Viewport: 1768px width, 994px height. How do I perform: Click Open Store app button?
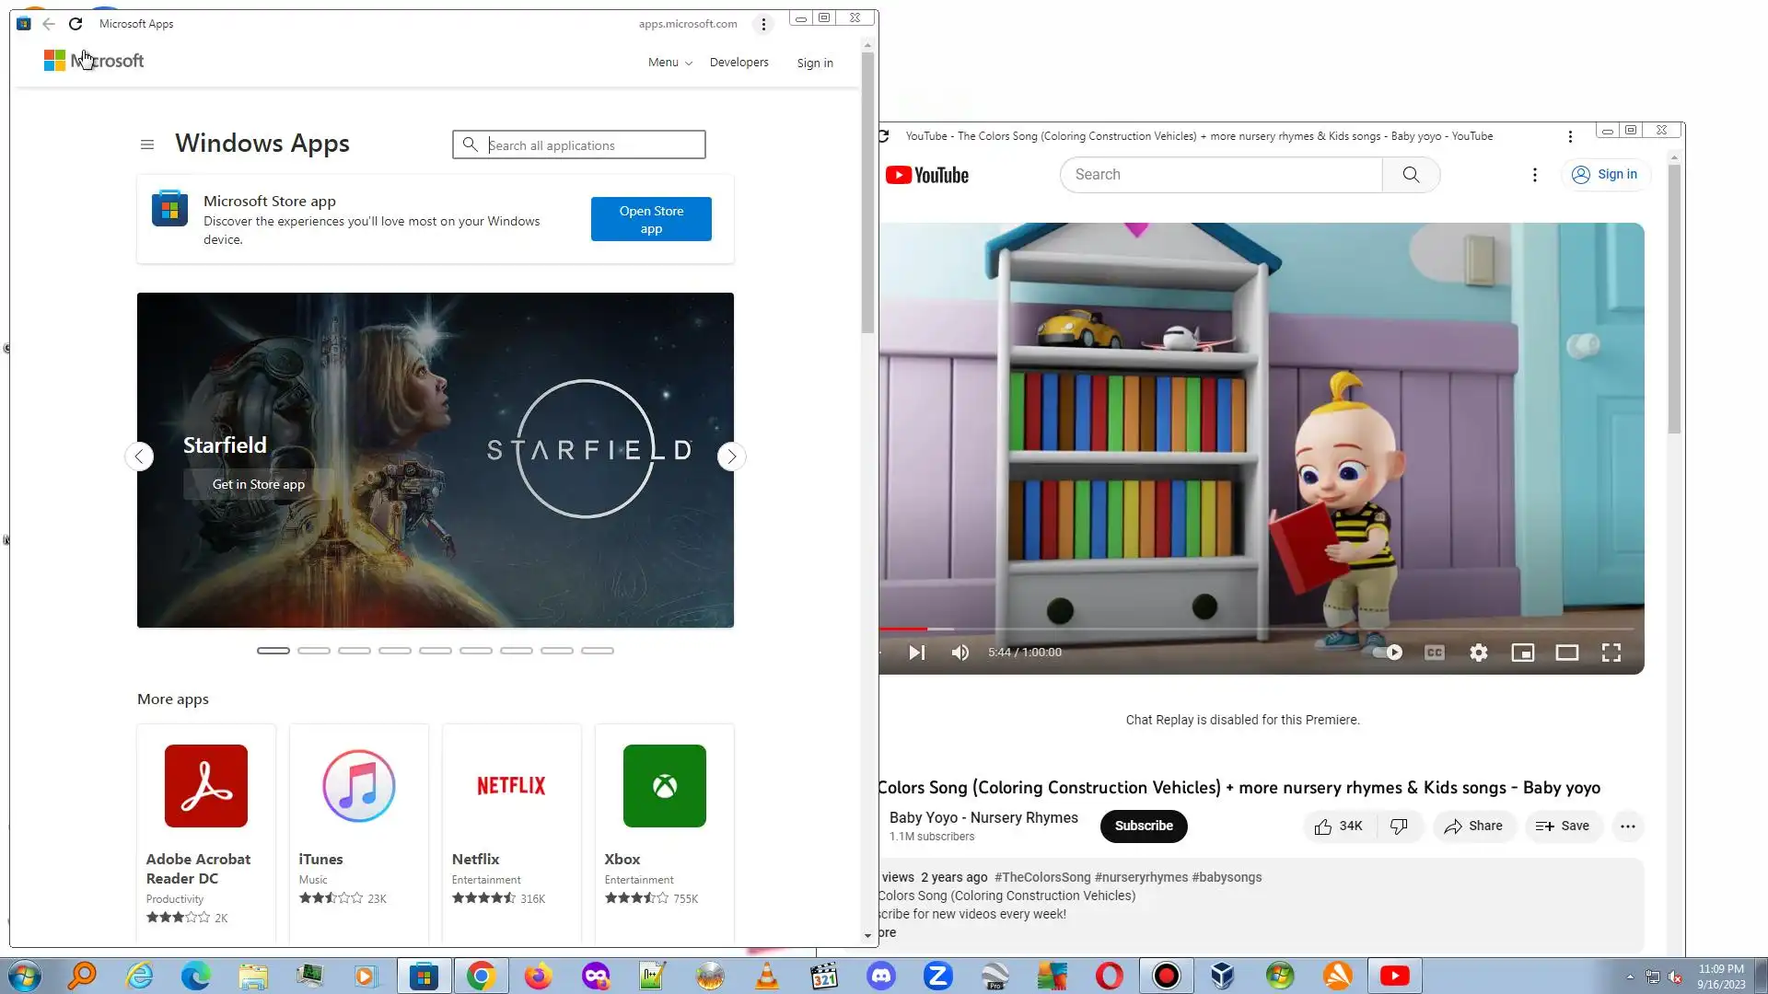coord(651,219)
